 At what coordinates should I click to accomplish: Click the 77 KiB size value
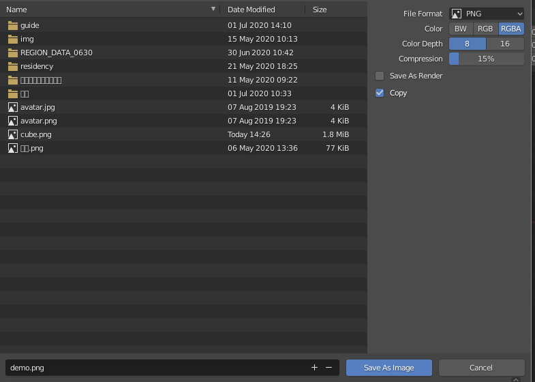pyautogui.click(x=337, y=148)
